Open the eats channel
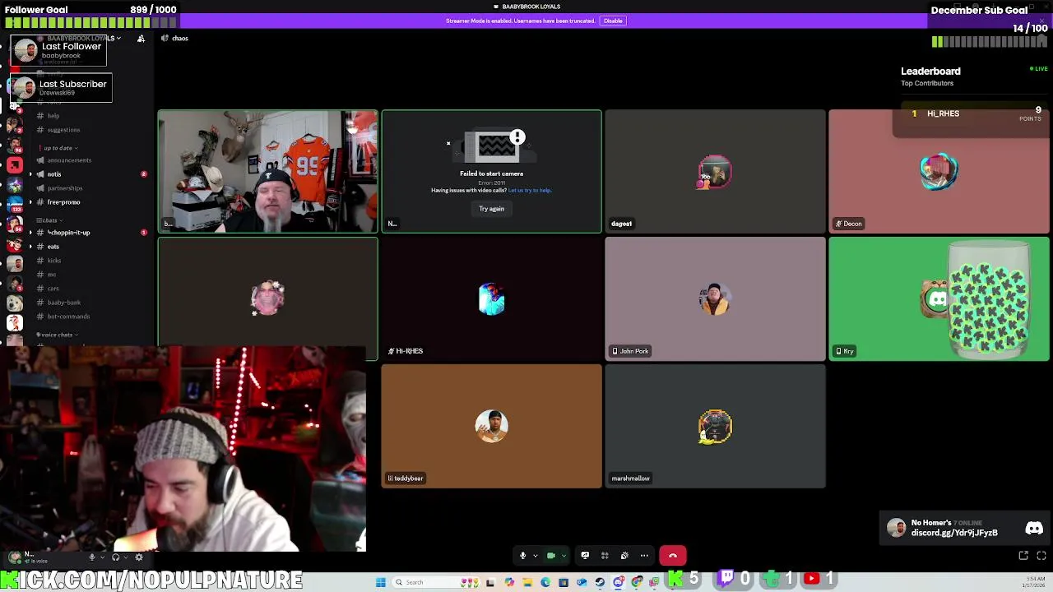This screenshot has width=1053, height=592. pyautogui.click(x=53, y=247)
